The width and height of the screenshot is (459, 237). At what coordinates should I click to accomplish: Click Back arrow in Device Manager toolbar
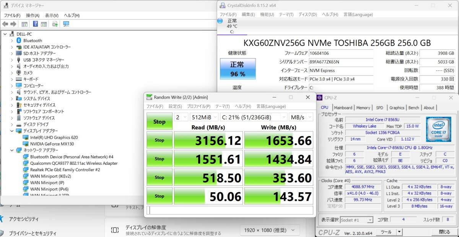(x=5, y=24)
